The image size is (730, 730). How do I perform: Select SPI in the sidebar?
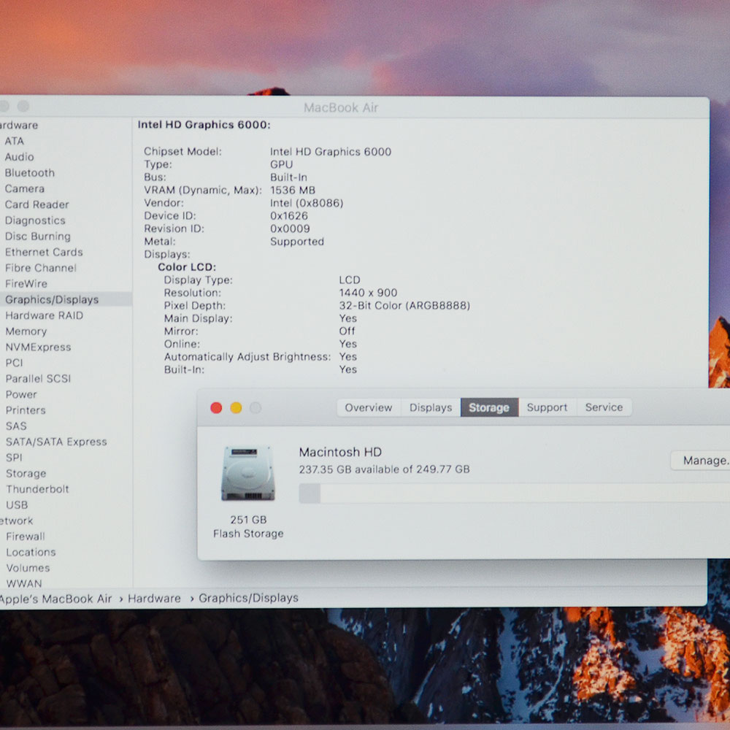tap(14, 458)
